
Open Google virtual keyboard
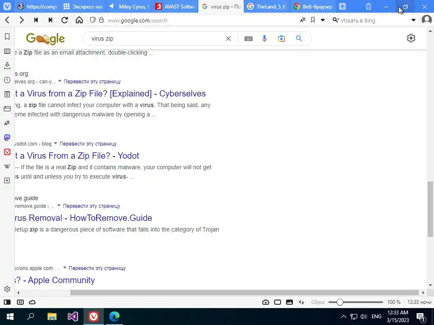coord(248,39)
